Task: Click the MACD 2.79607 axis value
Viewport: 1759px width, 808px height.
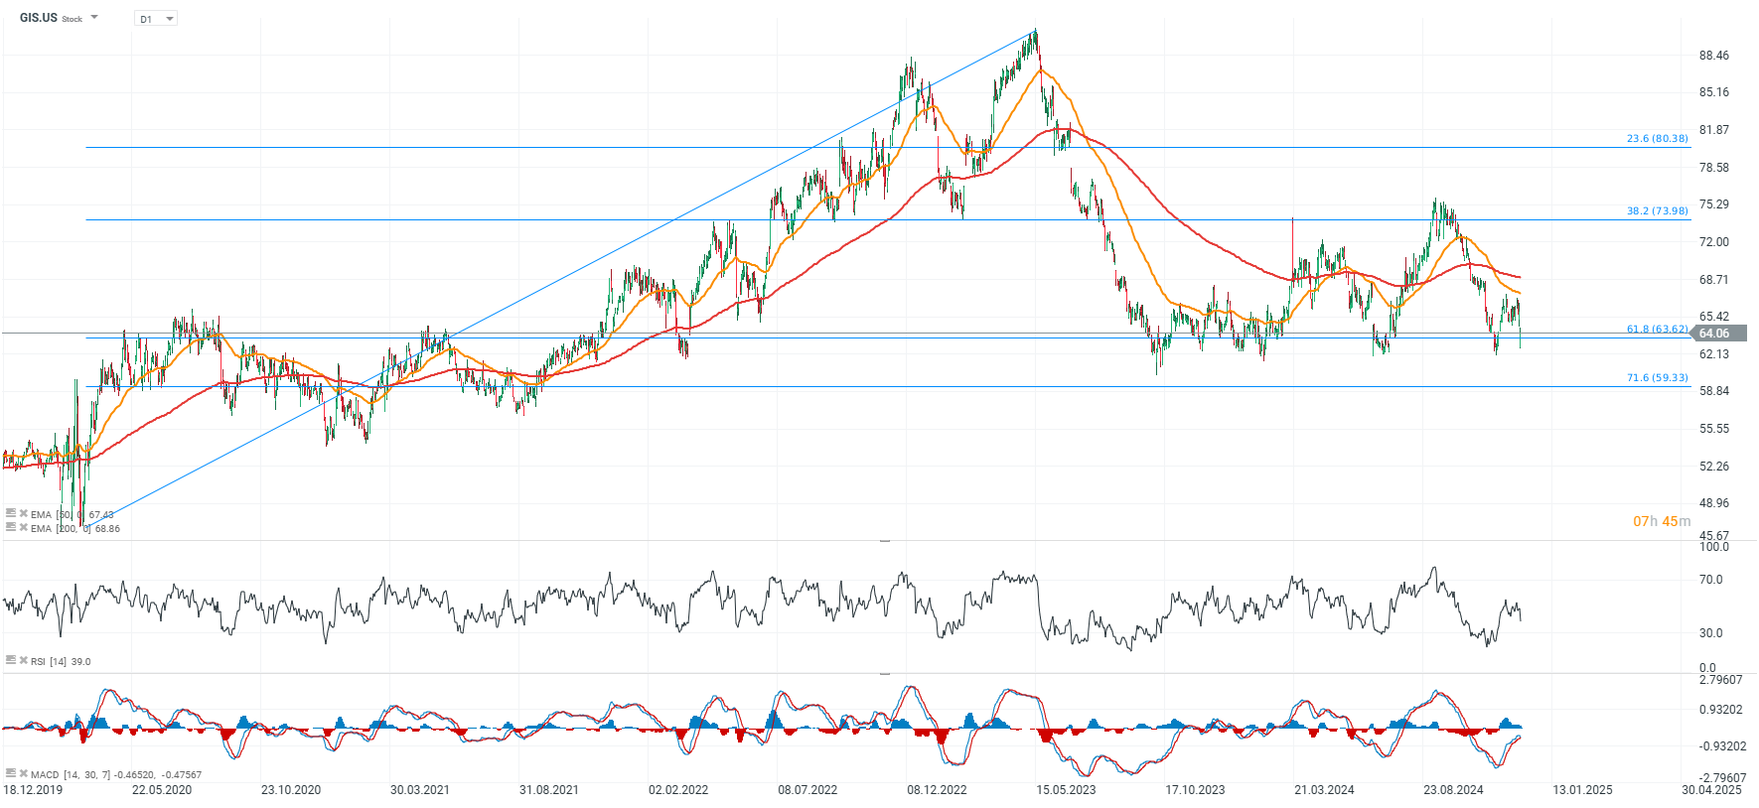Action: (1721, 680)
